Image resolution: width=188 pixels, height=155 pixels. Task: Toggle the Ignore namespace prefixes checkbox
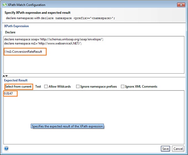[78, 86]
